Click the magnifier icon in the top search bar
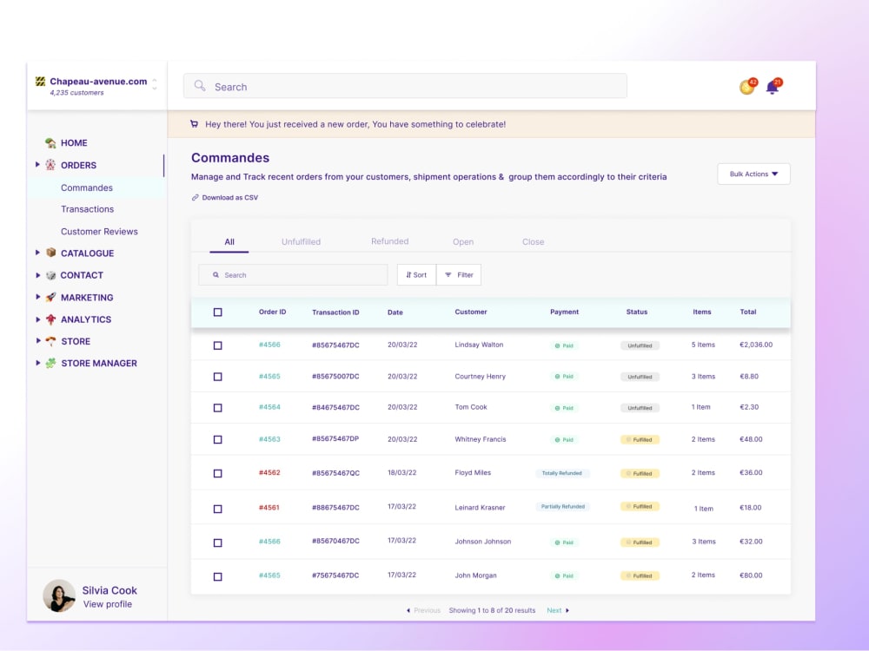The height and width of the screenshot is (651, 869). pyautogui.click(x=200, y=86)
